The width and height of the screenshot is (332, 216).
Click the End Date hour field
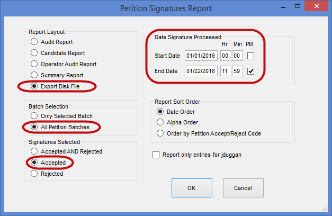click(225, 70)
